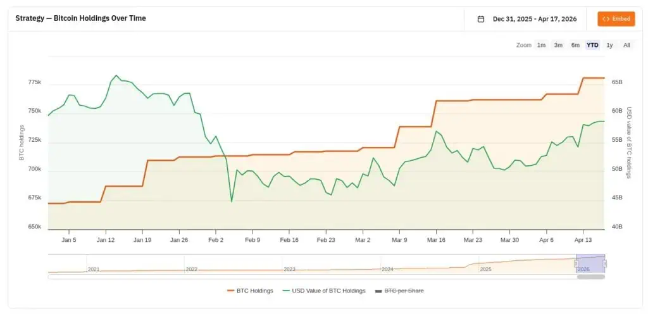Click the left navigator range handle
This screenshot has height=314, width=648.
576,263
